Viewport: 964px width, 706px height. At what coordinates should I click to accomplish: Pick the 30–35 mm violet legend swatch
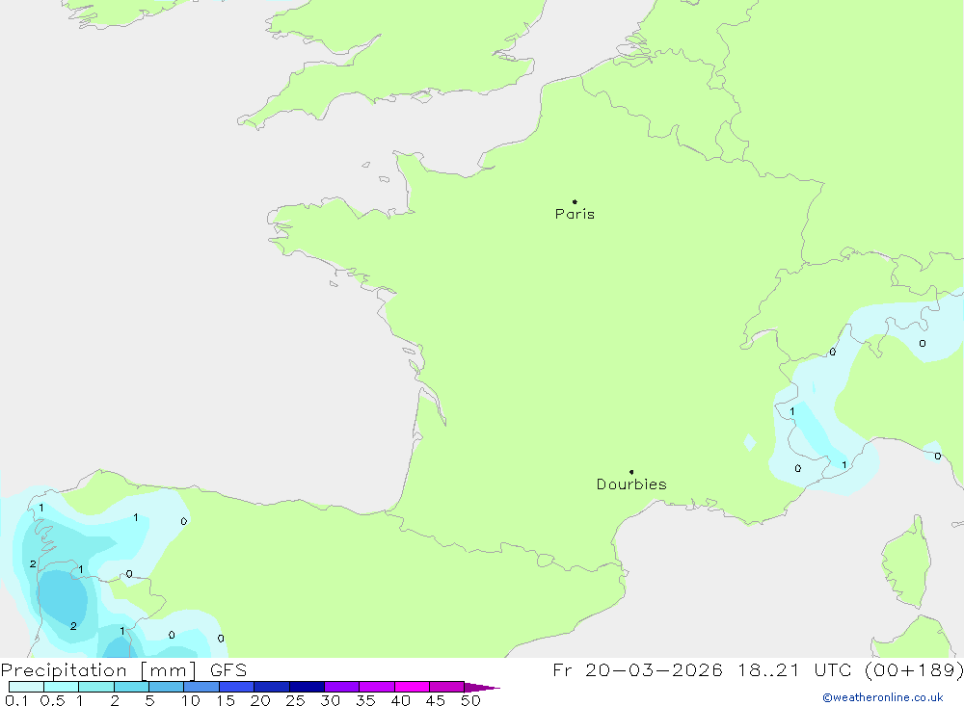coord(341,687)
